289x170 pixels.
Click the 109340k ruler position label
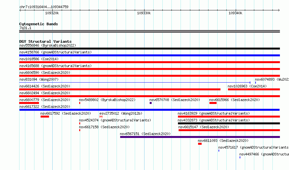(235, 13)
